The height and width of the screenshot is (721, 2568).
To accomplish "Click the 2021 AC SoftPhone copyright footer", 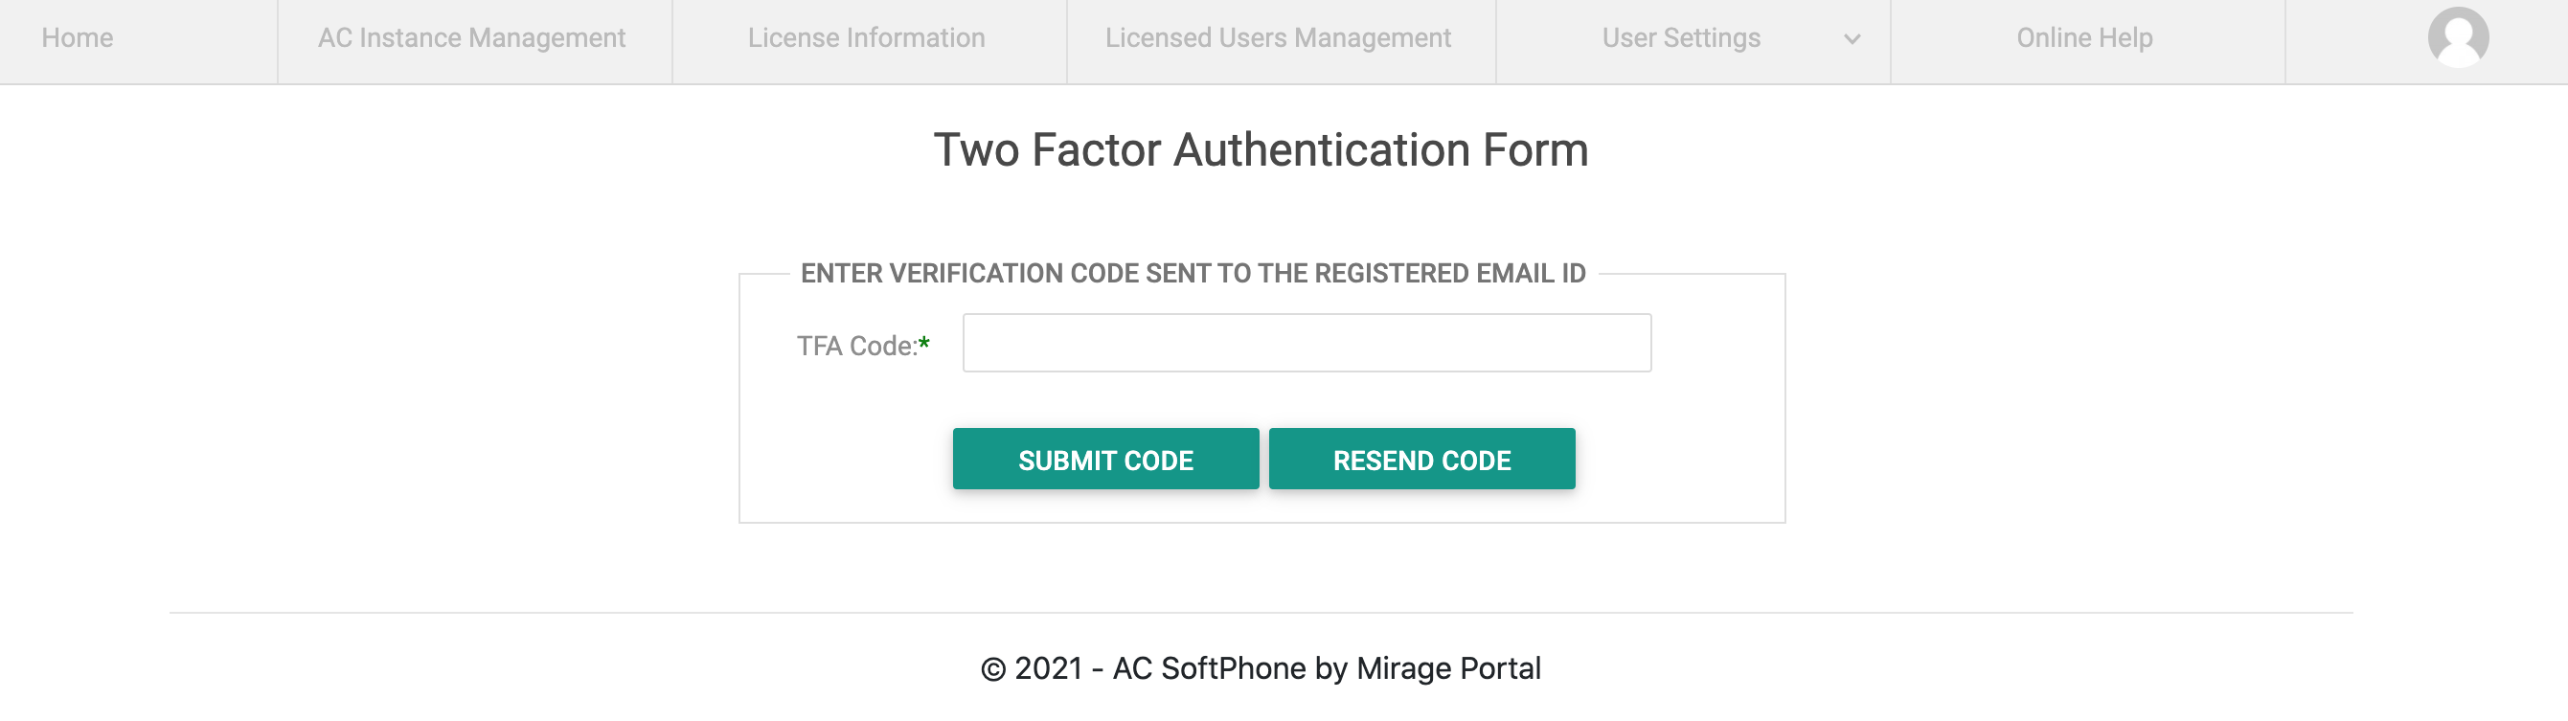I will [x=1261, y=668].
